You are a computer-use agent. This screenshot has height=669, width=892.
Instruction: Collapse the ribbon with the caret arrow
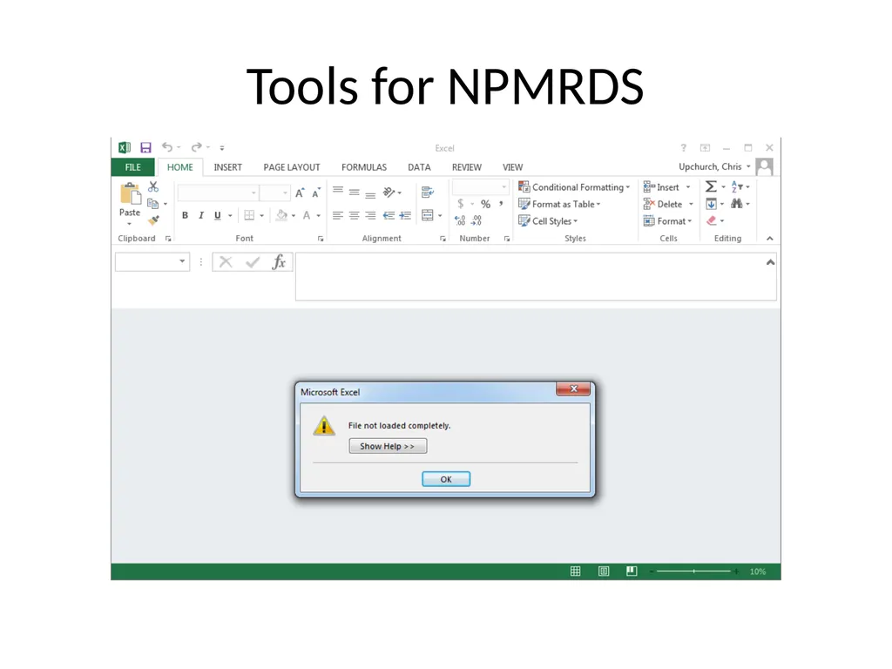coord(770,239)
